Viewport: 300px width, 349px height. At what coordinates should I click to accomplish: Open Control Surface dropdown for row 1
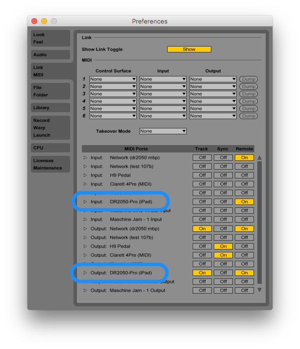(x=113, y=79)
